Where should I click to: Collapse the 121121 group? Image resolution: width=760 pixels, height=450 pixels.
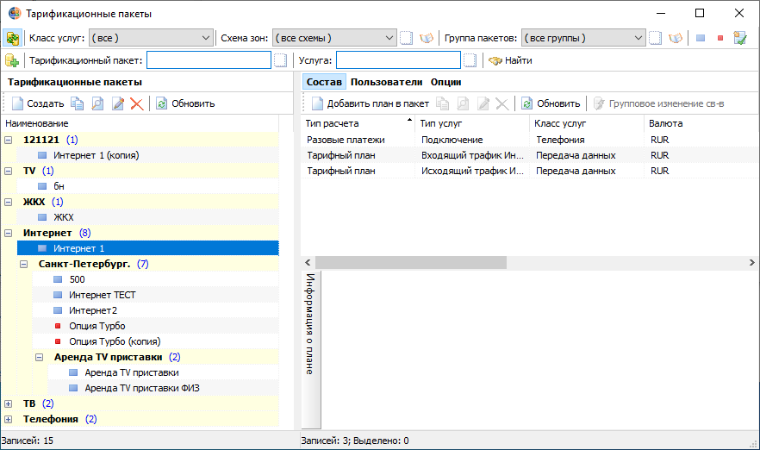point(9,140)
